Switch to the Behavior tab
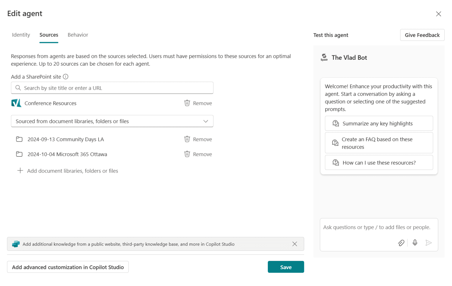The height and width of the screenshot is (286, 452). [78, 35]
